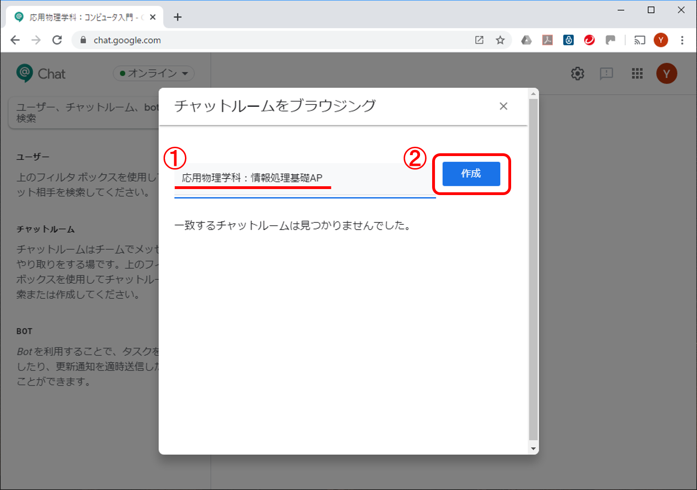The height and width of the screenshot is (490, 697).
Task: Open the Google apps grid
Action: coord(638,73)
